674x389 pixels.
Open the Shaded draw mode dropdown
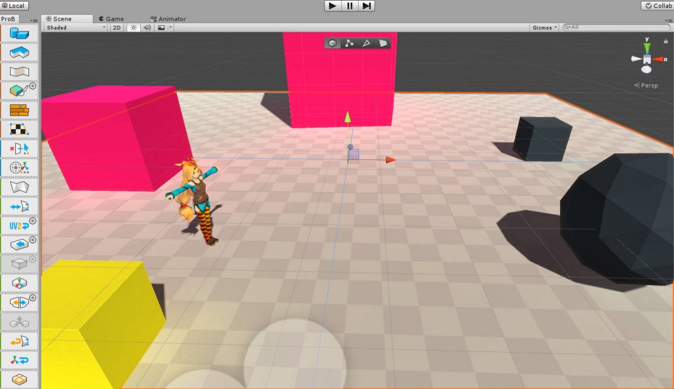click(75, 28)
